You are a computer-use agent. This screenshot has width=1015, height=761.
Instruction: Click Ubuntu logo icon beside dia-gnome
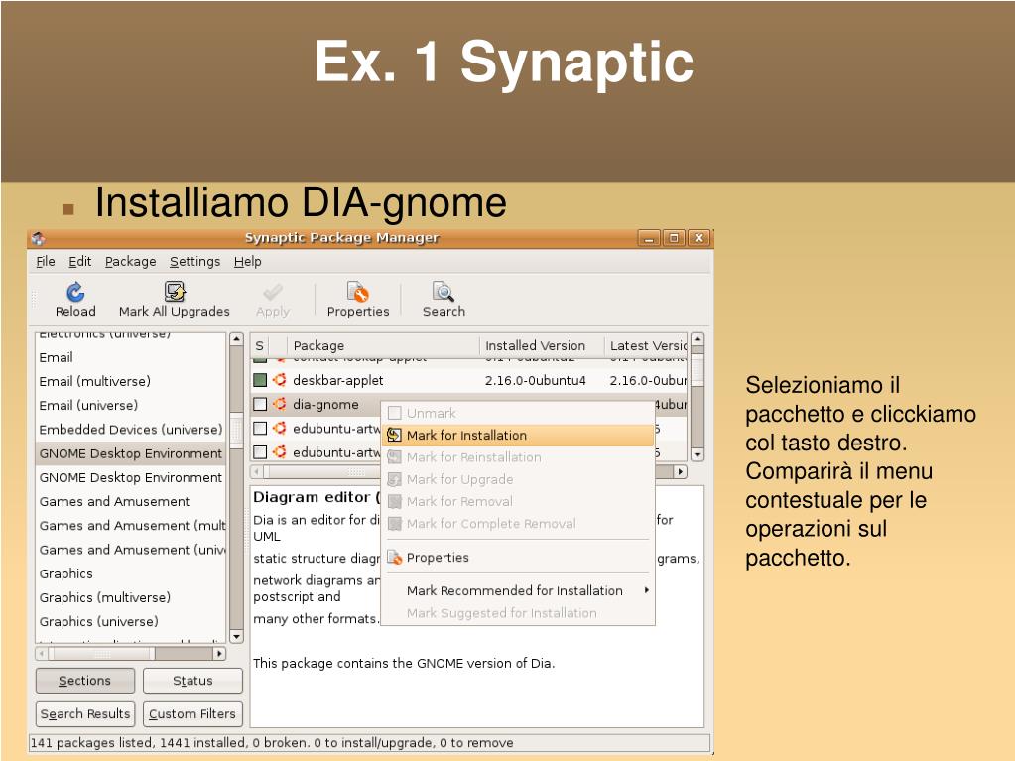pos(280,404)
